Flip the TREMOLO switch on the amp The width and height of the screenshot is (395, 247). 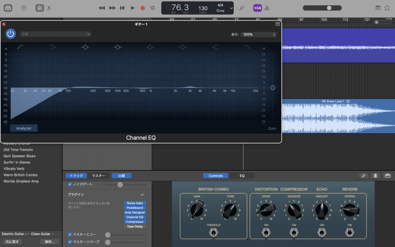coord(214,233)
